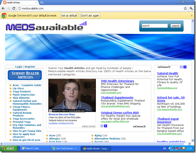The height and width of the screenshot is (153, 196).
Task: Open School for sale, 50 Acres ad
Action: [x=171, y=99]
